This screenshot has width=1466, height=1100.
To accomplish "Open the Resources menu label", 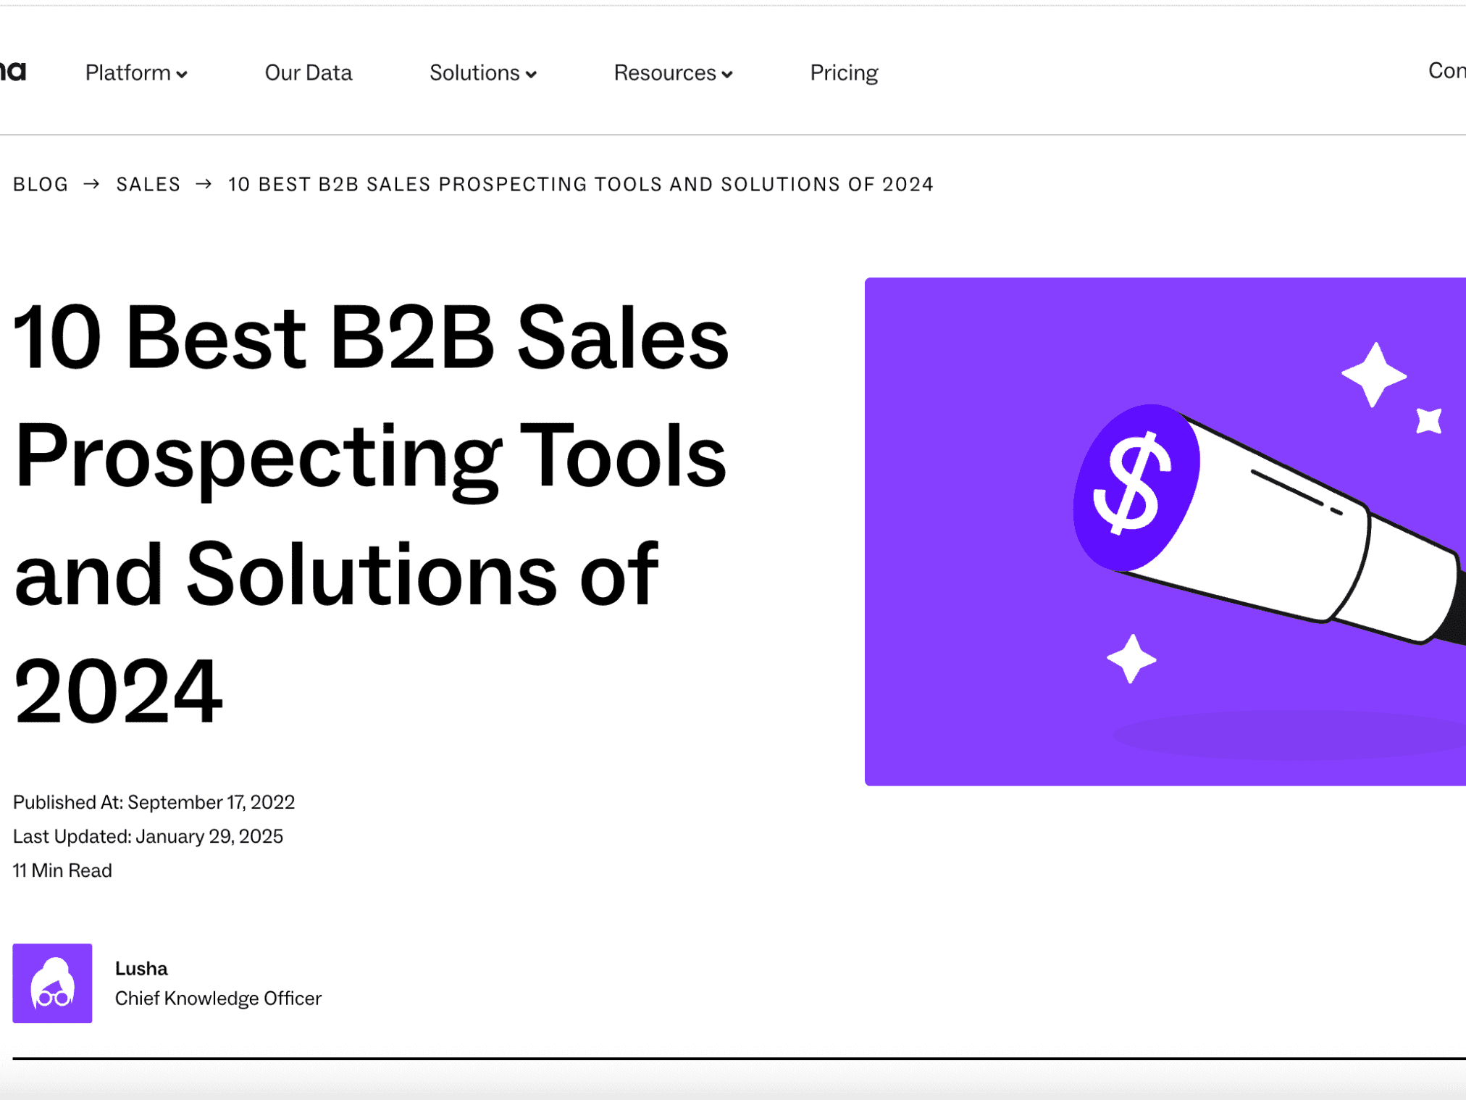I will [x=664, y=72].
